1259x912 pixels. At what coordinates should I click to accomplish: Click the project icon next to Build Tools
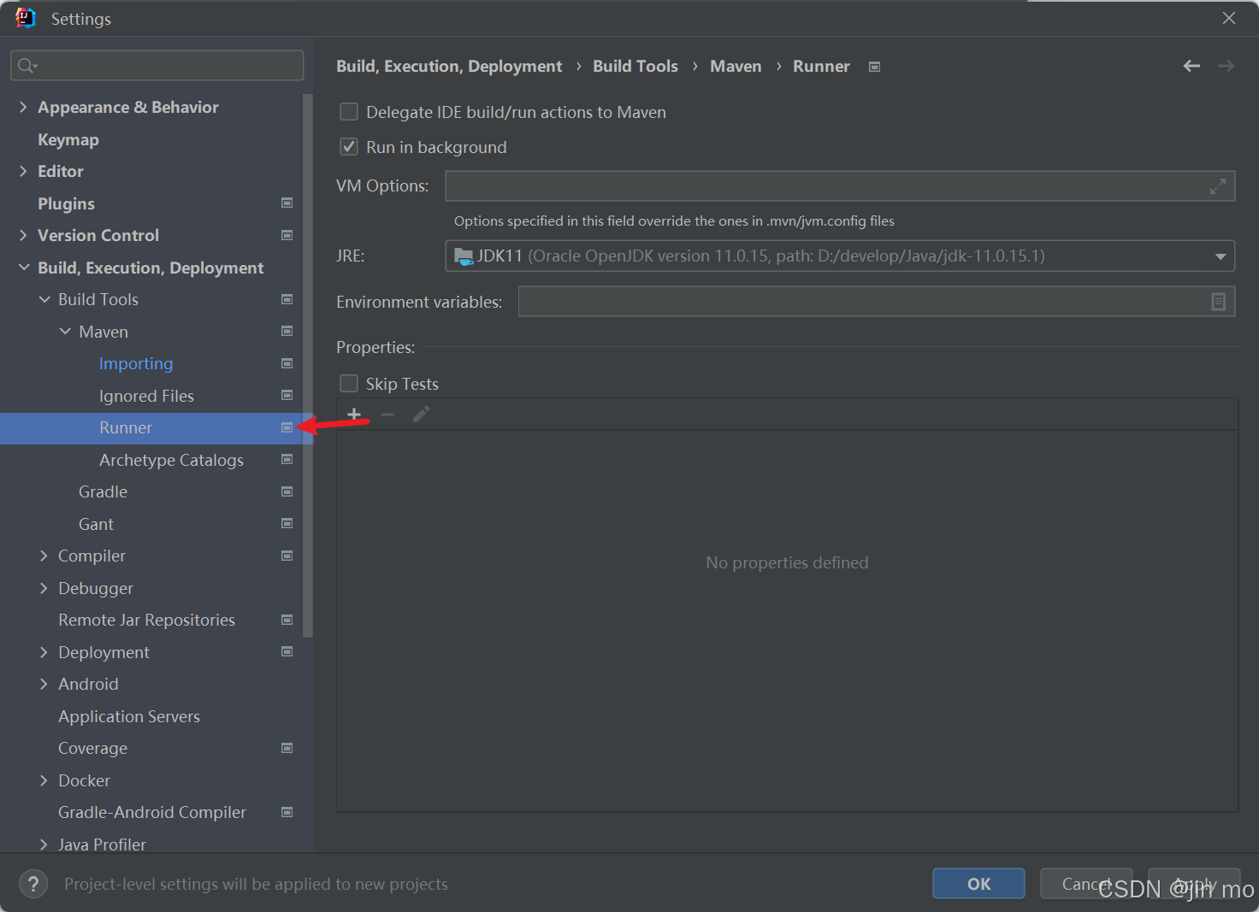(287, 299)
